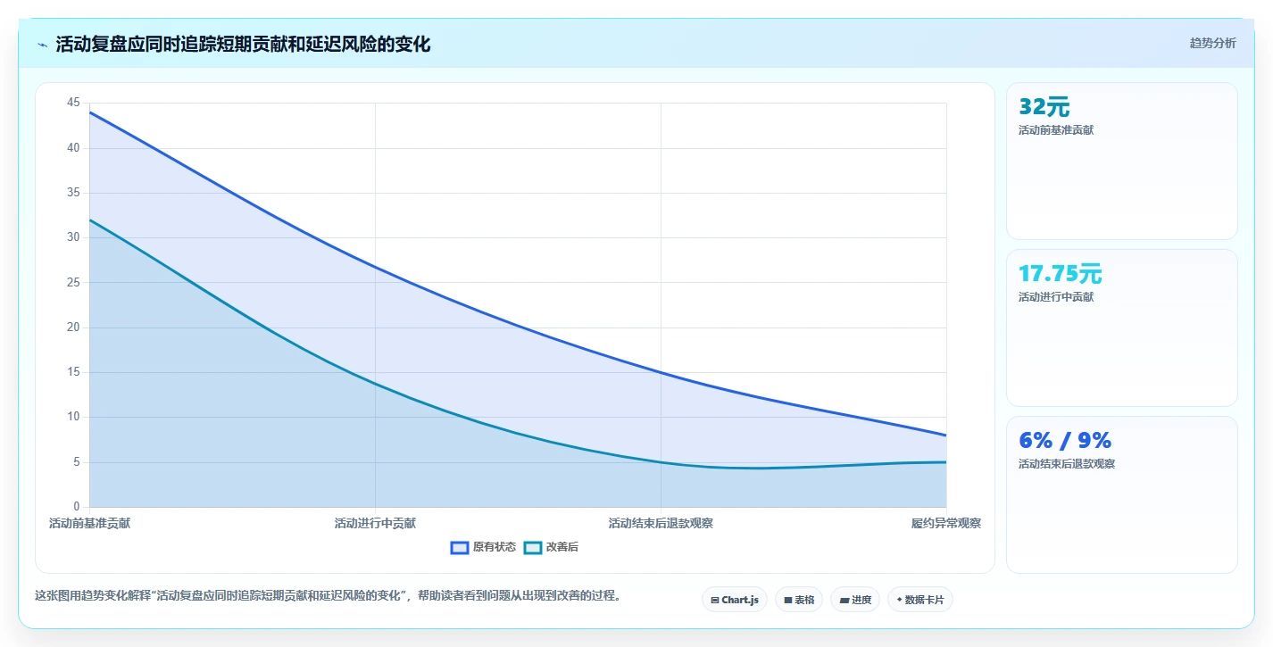Click the chart description caption text

(x=328, y=595)
